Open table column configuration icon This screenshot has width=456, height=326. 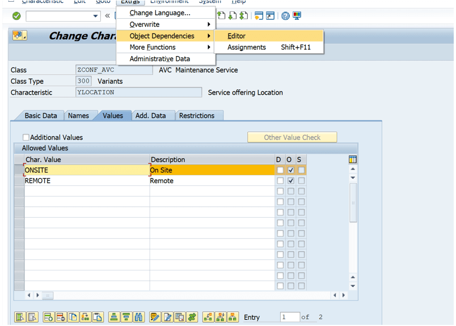click(x=352, y=159)
